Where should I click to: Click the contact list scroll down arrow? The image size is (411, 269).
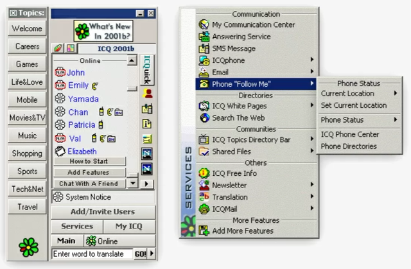(x=133, y=183)
